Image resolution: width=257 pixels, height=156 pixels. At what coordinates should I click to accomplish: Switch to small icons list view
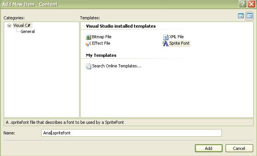[x=250, y=16]
